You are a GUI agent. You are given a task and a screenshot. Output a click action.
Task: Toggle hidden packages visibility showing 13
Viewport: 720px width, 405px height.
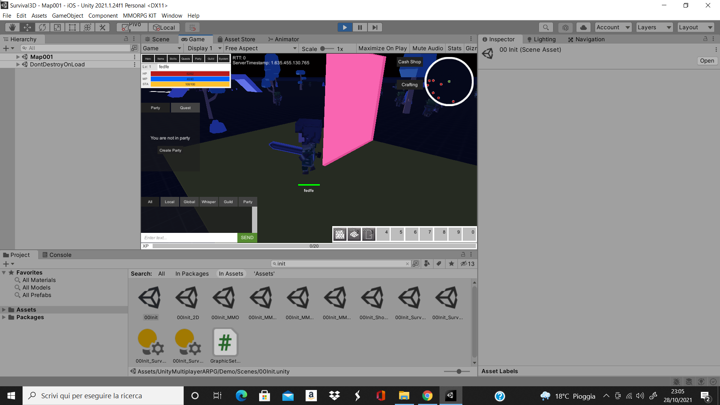(468, 264)
